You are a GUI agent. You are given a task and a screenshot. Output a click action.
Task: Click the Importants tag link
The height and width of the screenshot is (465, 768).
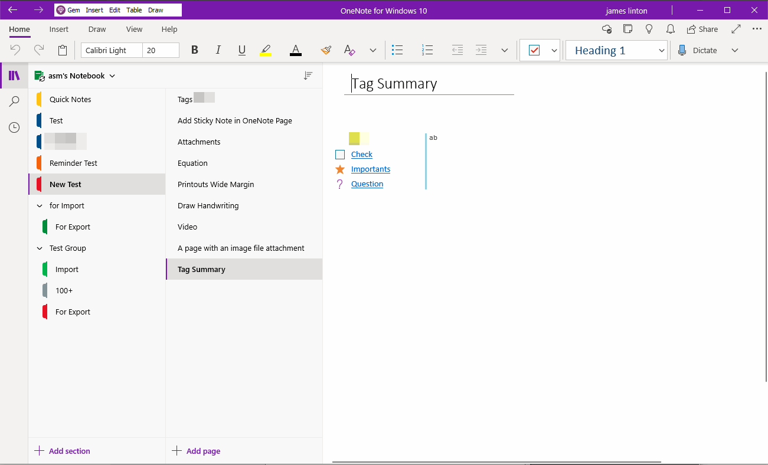(371, 169)
